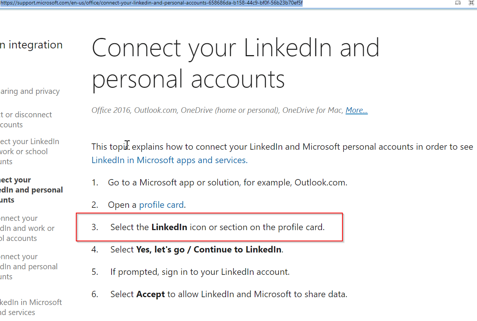Select the bold current sidebar item about personal accounts
Viewport: 477px width, 321px height.
(31, 190)
